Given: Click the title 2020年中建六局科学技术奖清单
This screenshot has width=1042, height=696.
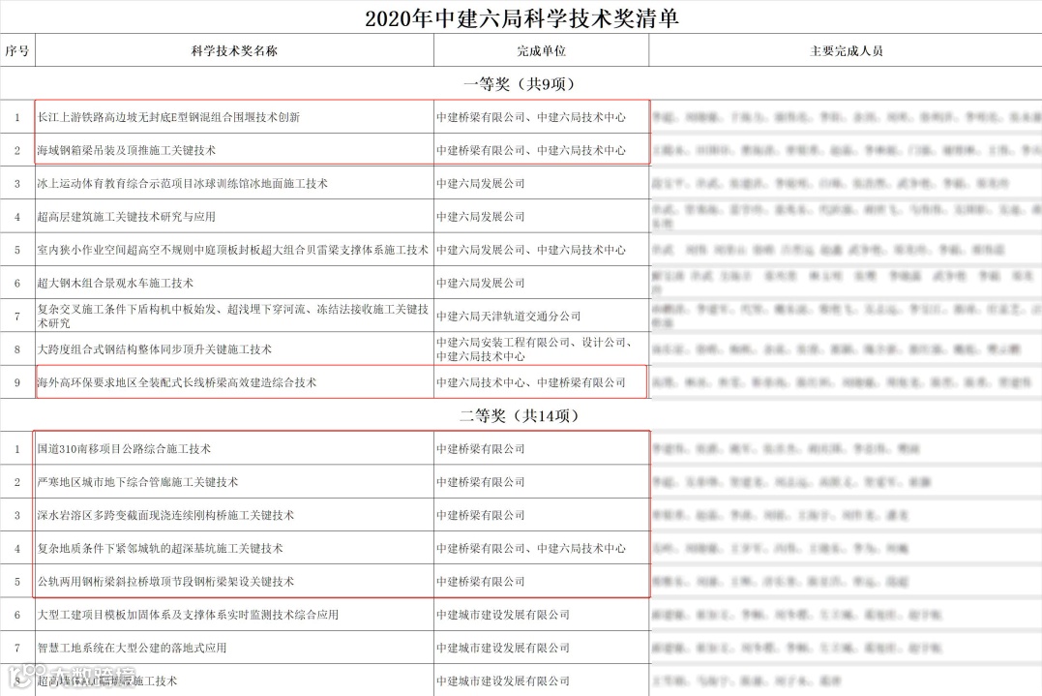Looking at the screenshot, I should (x=521, y=18).
